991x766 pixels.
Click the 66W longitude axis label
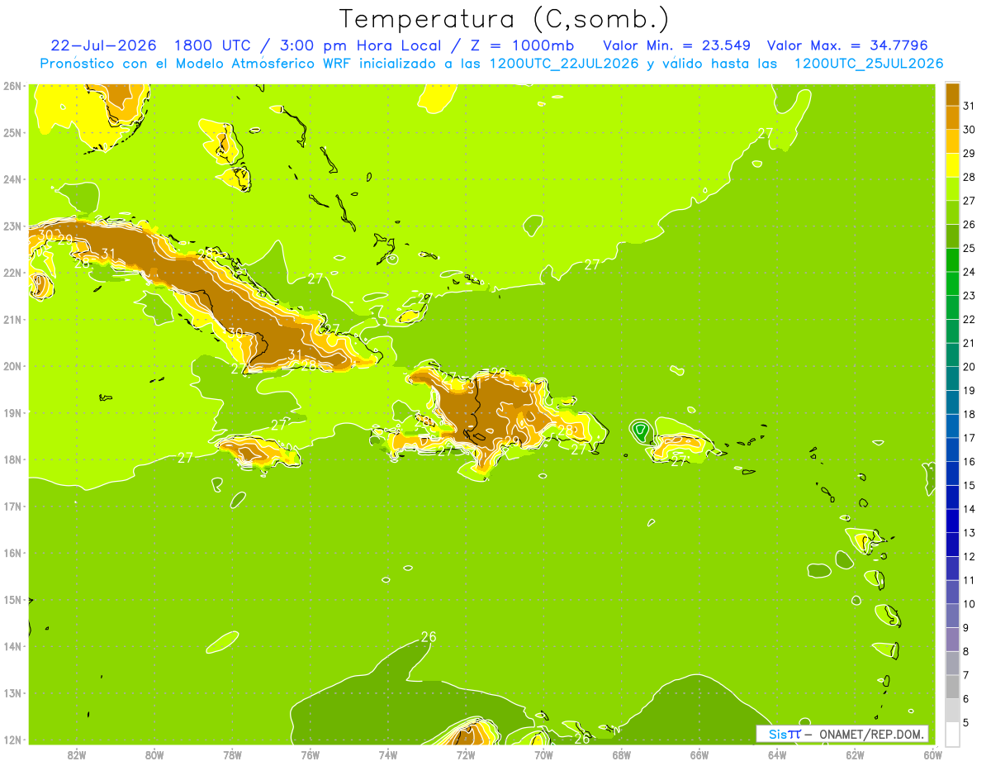point(699,754)
